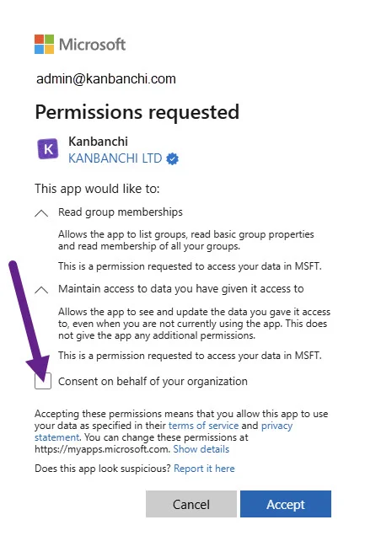Viewport: 365px width, 552px height.
Task: Click the purple Kanbanchi K app icon
Action: pyautogui.click(x=48, y=149)
